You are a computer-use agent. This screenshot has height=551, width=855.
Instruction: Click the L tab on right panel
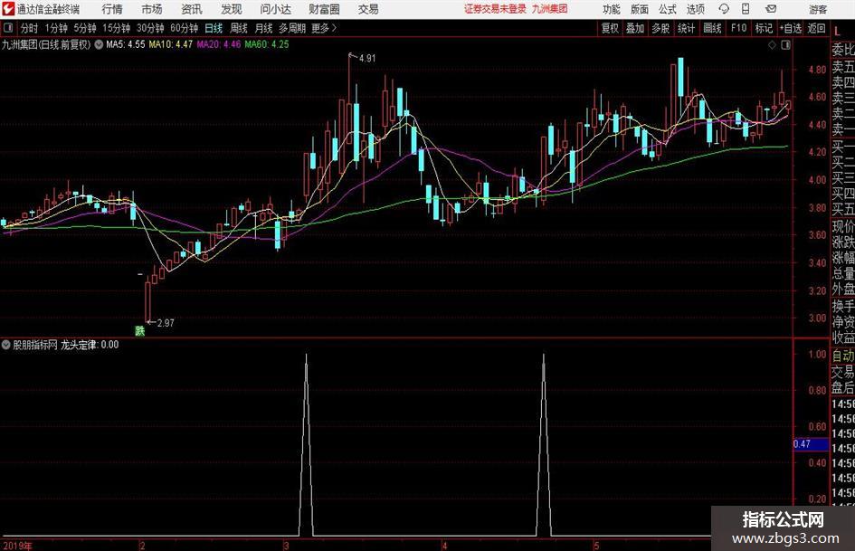[838, 33]
